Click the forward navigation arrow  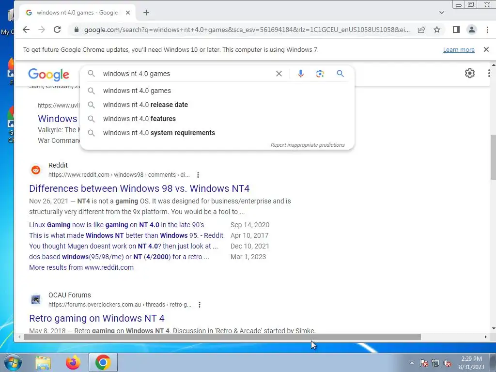[42, 30]
